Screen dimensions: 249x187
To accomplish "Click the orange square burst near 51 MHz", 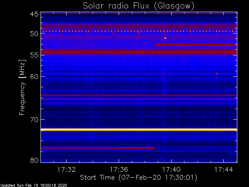I will click(x=165, y=38).
